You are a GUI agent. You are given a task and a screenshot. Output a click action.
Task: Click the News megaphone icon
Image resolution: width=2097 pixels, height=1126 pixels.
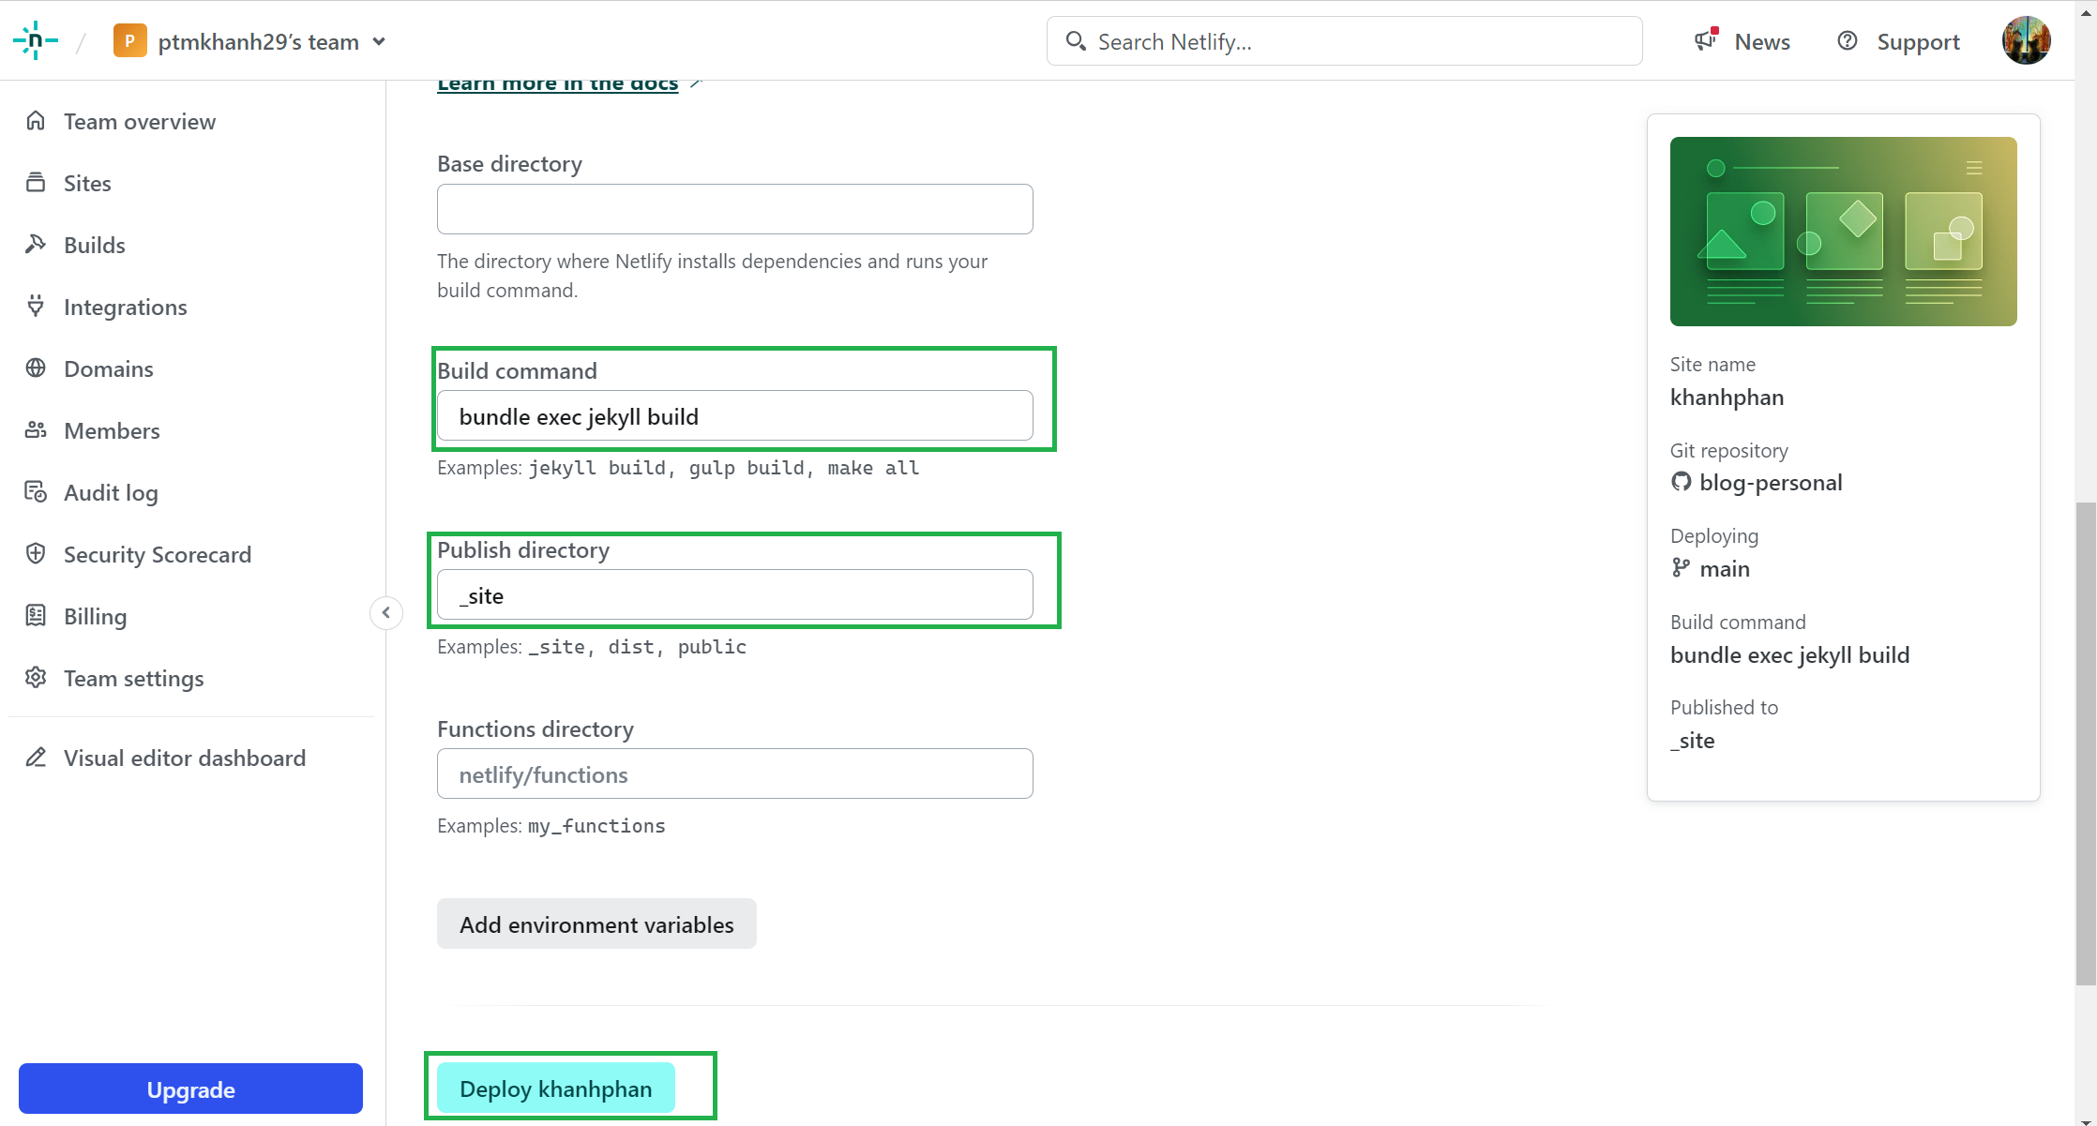click(x=1705, y=40)
